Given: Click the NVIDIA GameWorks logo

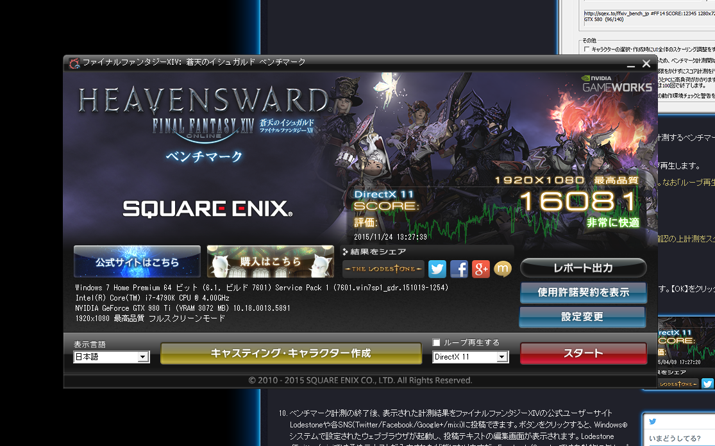Looking at the screenshot, I should 617,84.
